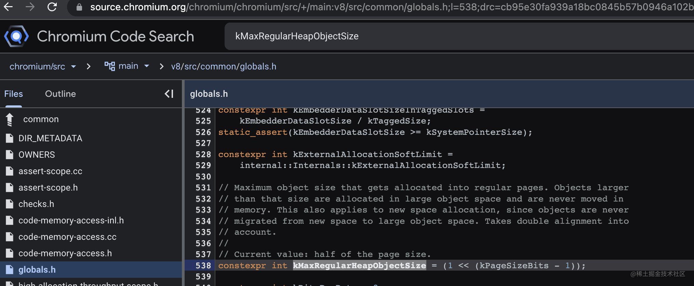Click the chevron before v8/src/common/globals.h

point(162,66)
